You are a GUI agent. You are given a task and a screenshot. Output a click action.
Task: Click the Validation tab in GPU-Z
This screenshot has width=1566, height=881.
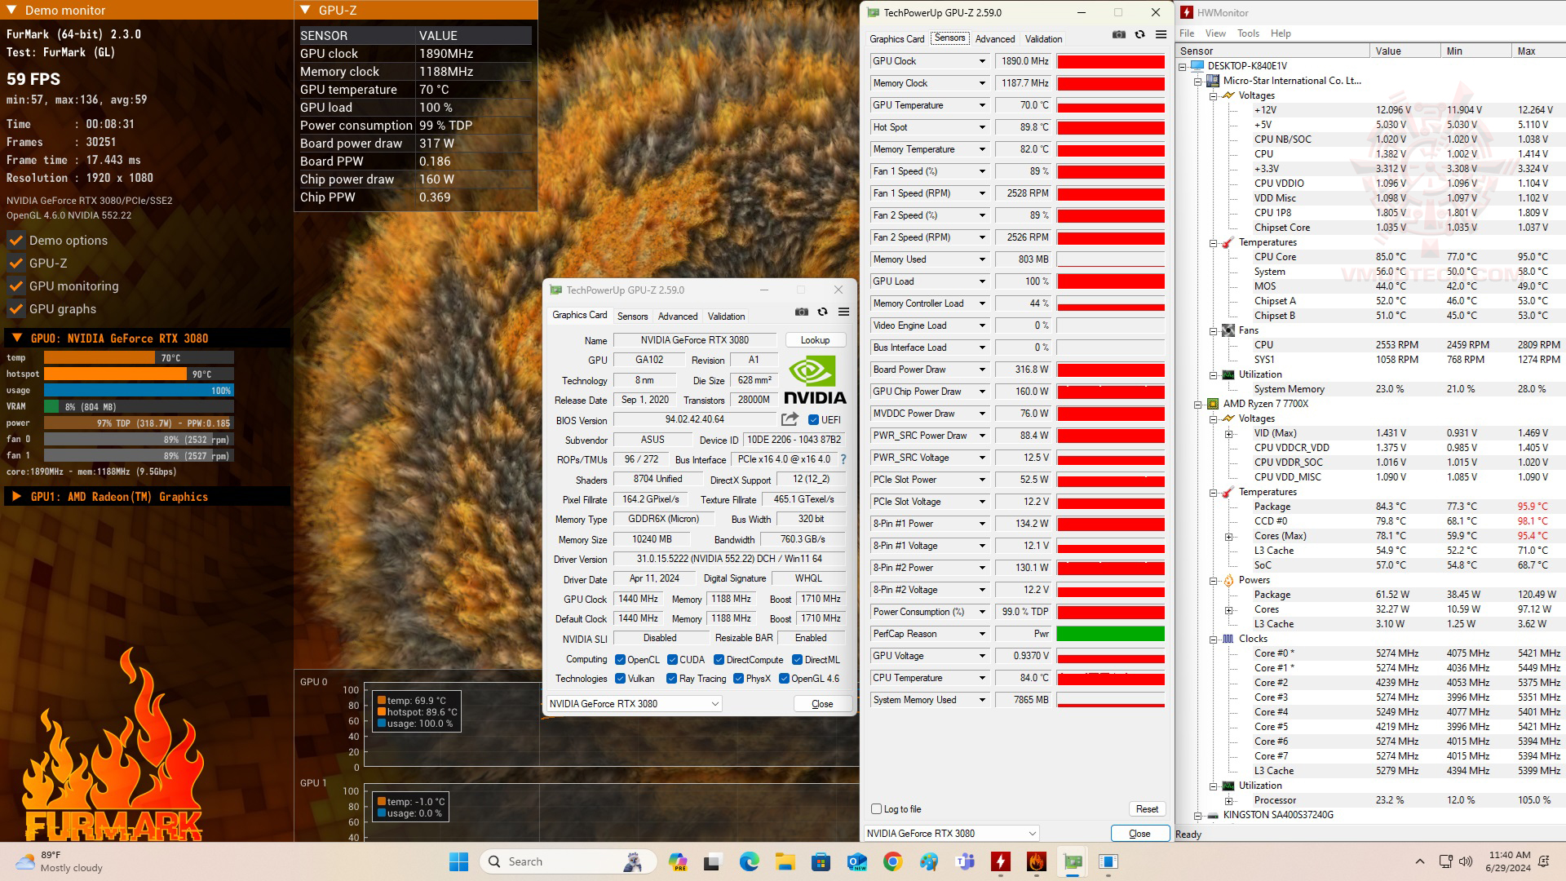click(726, 317)
